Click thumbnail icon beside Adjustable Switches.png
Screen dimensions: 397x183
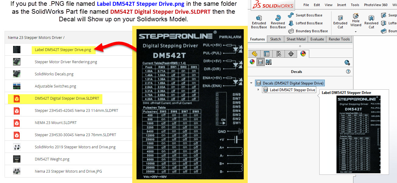(x=17, y=86)
